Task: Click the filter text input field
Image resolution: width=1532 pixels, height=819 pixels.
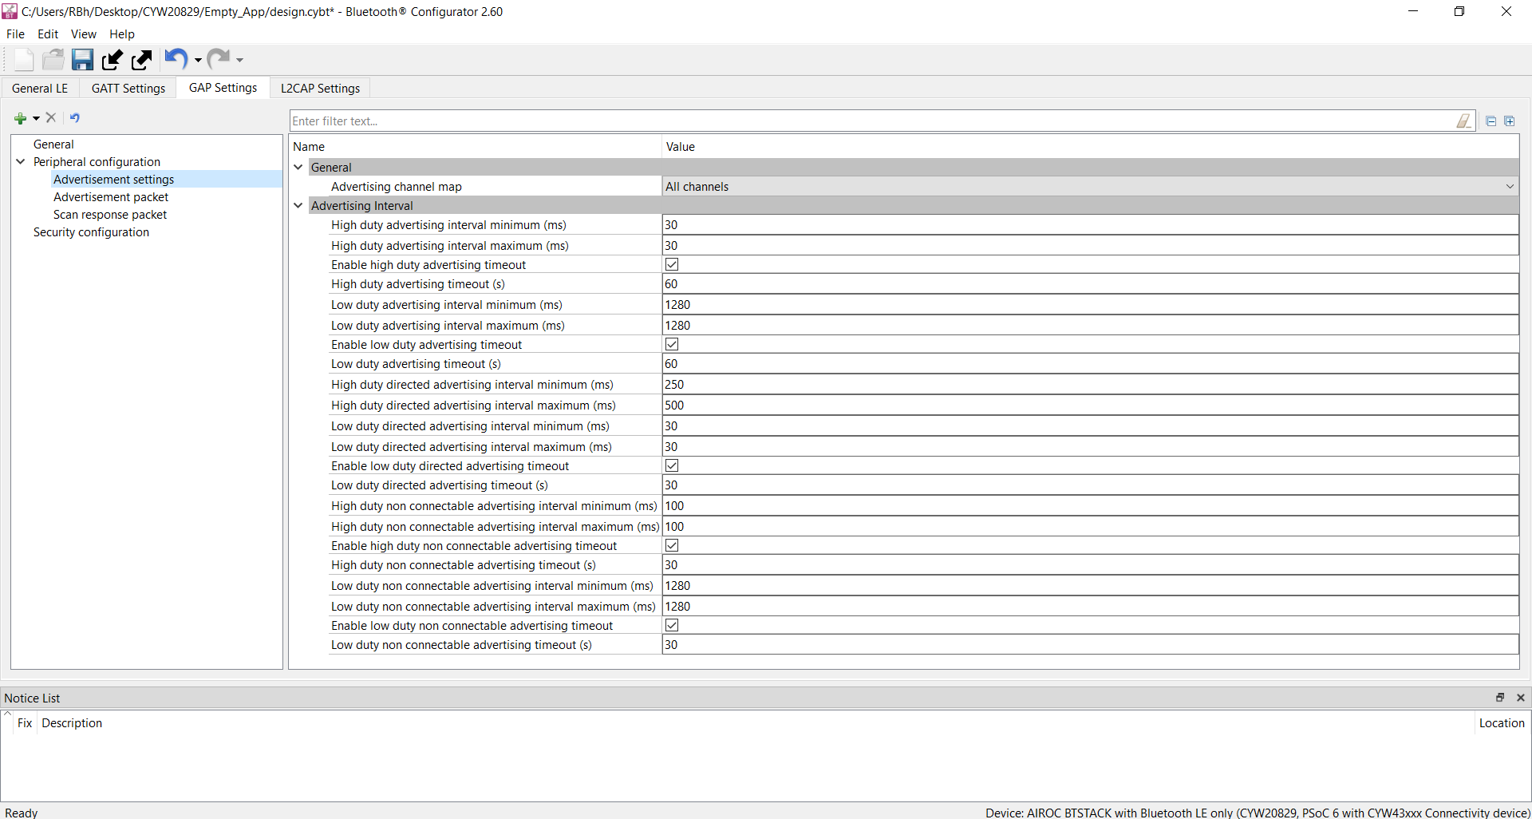Action: tap(872, 121)
